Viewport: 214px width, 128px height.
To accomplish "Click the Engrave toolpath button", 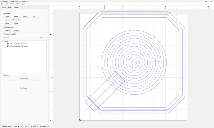I will [x=16, y=23].
